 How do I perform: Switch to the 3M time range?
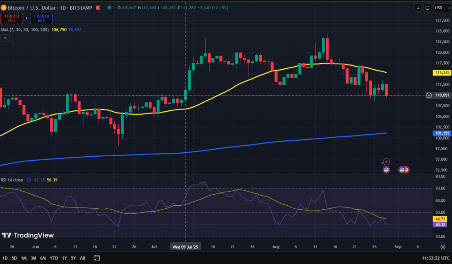34,258
